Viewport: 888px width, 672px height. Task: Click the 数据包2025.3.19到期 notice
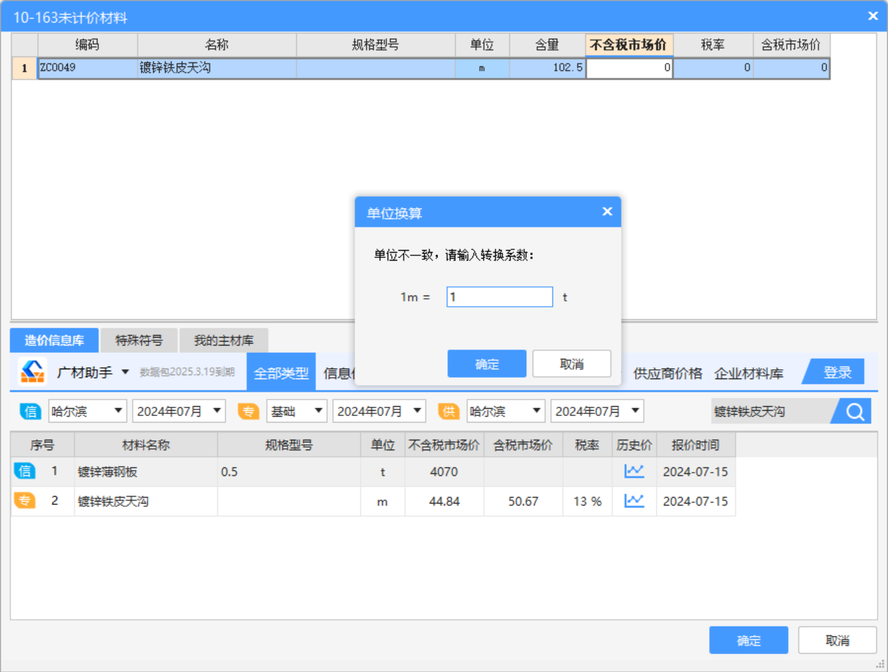pyautogui.click(x=187, y=372)
